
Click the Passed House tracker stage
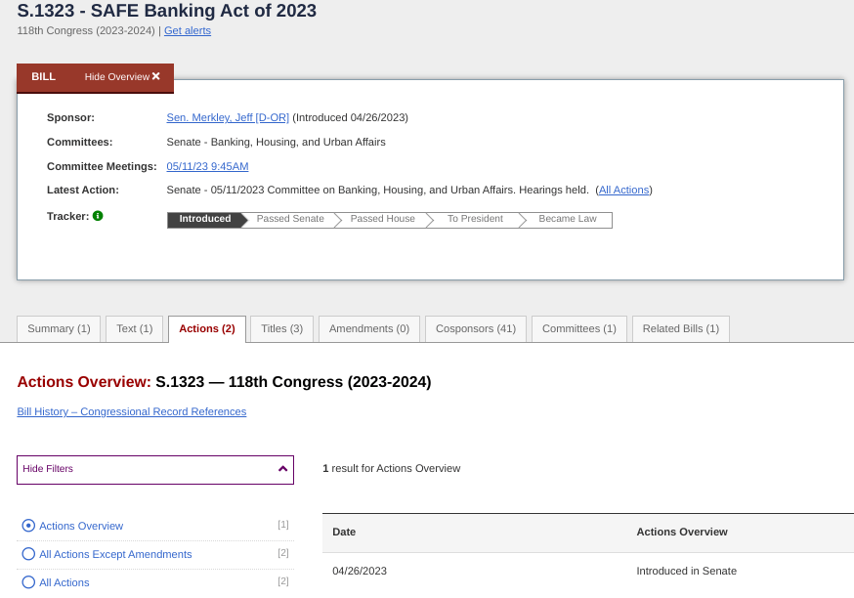click(x=383, y=219)
